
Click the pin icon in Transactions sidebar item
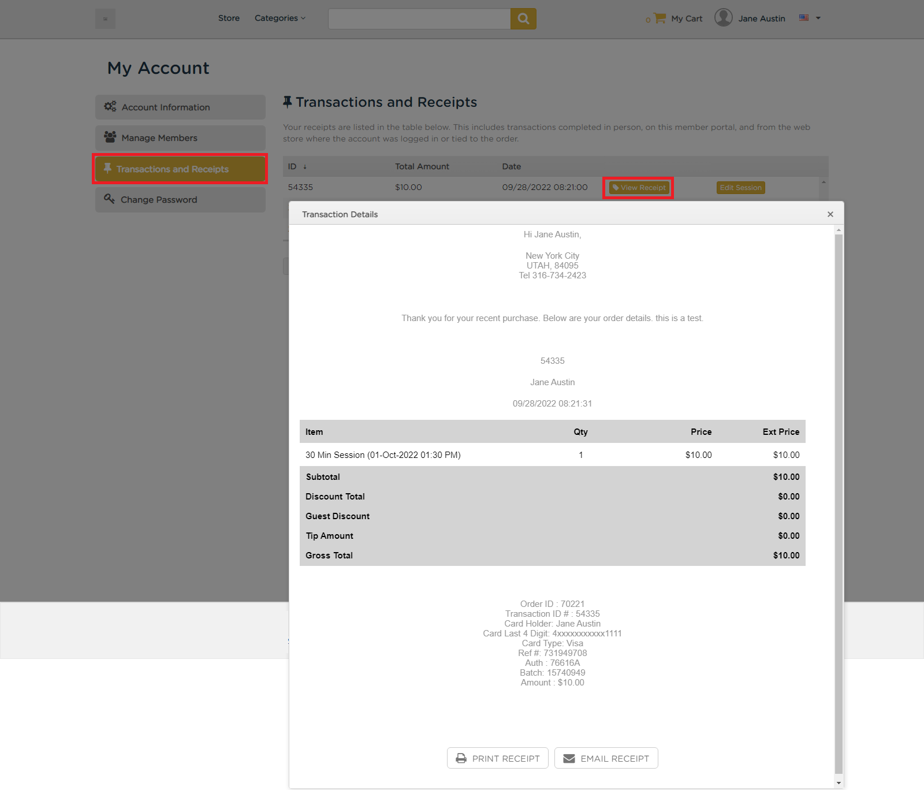pyautogui.click(x=107, y=168)
